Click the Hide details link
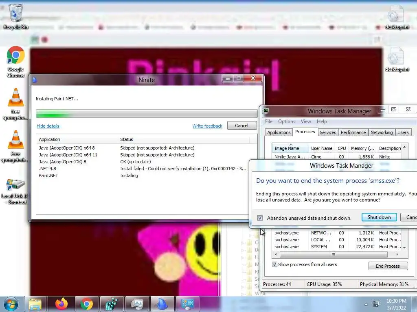The height and width of the screenshot is (312, 417). point(48,126)
